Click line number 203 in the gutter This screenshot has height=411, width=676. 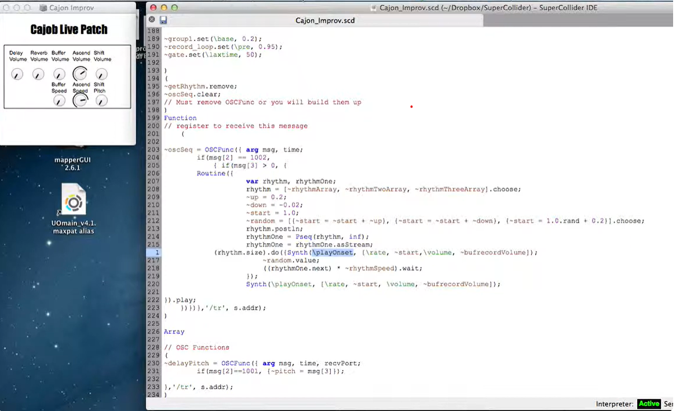point(154,149)
